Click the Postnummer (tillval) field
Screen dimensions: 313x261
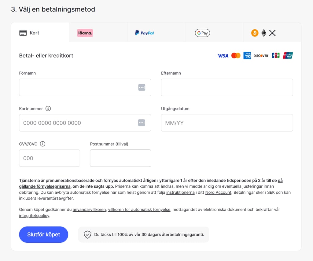120,158
